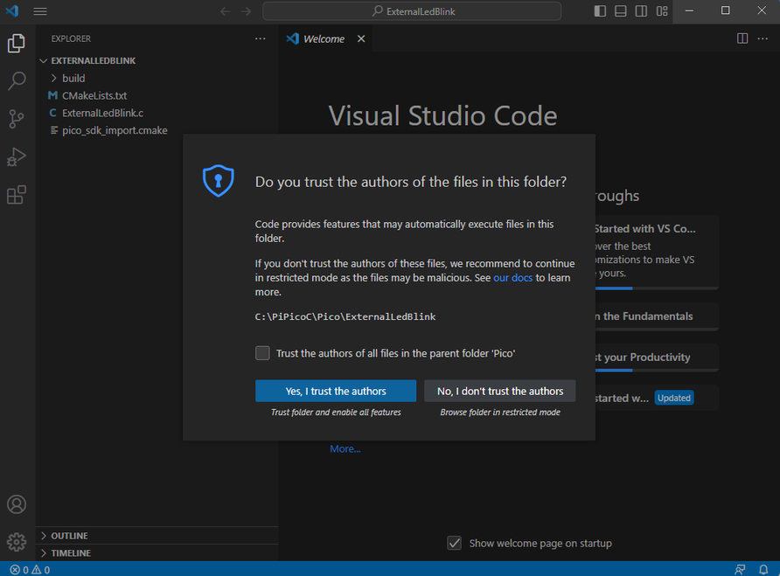Open the Extensions view
The height and width of the screenshot is (576, 780).
click(x=17, y=195)
